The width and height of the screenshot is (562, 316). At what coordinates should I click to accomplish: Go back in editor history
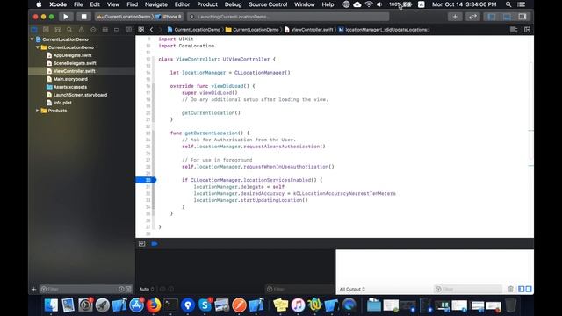click(152, 30)
